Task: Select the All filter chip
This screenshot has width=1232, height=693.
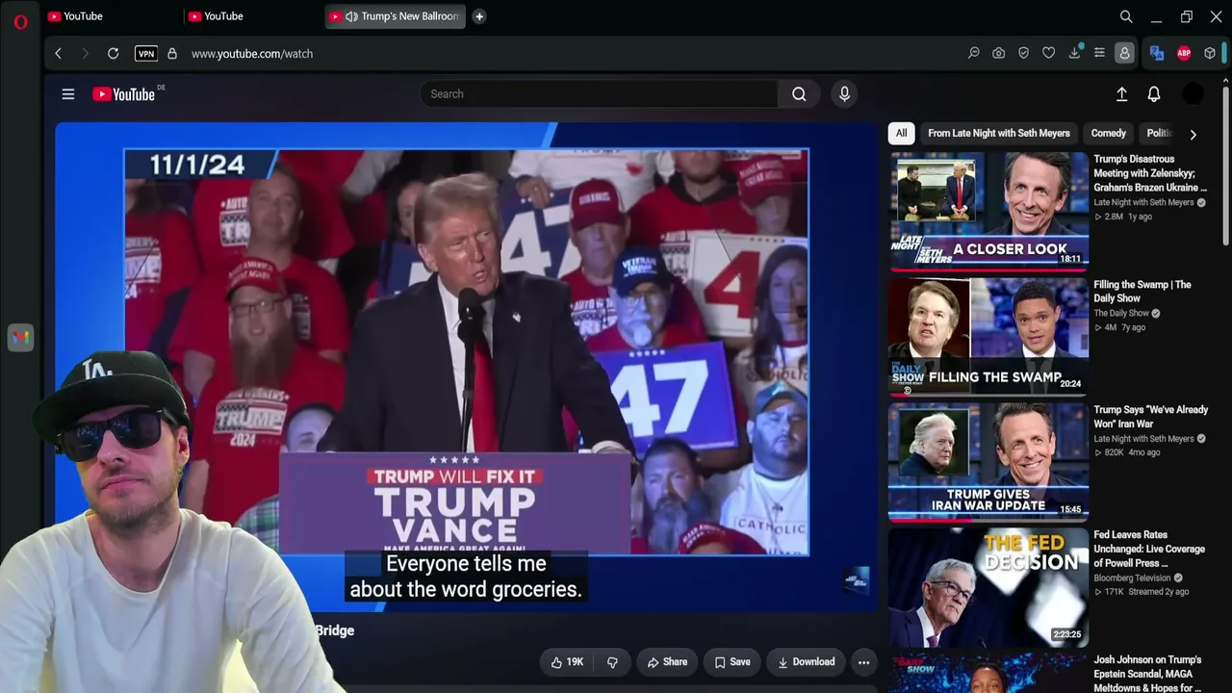Action: [901, 134]
